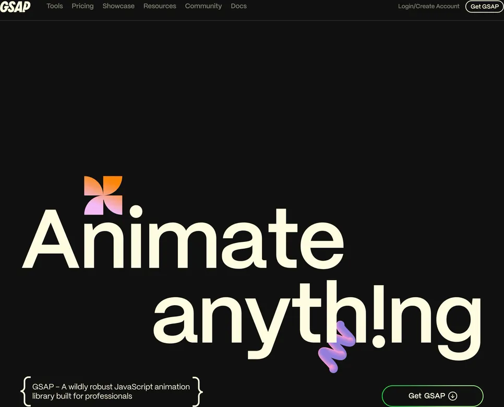The image size is (504, 407).
Task: Click the right curly brace beside tagline
Action: (x=197, y=391)
